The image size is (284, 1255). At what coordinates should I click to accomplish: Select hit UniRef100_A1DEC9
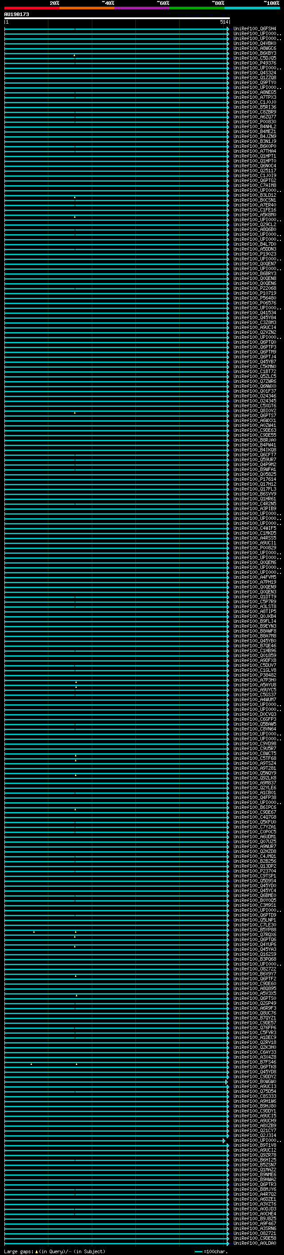click(255, 1037)
